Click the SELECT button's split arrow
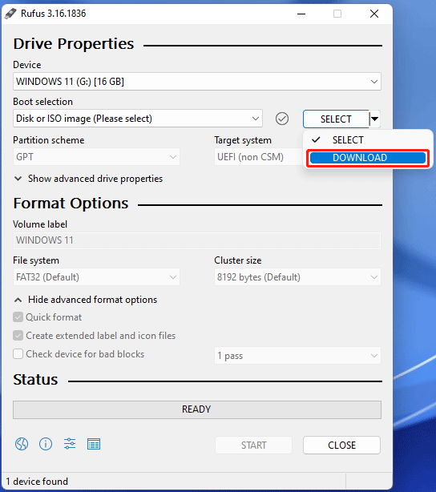This screenshot has width=436, height=492. pos(375,119)
